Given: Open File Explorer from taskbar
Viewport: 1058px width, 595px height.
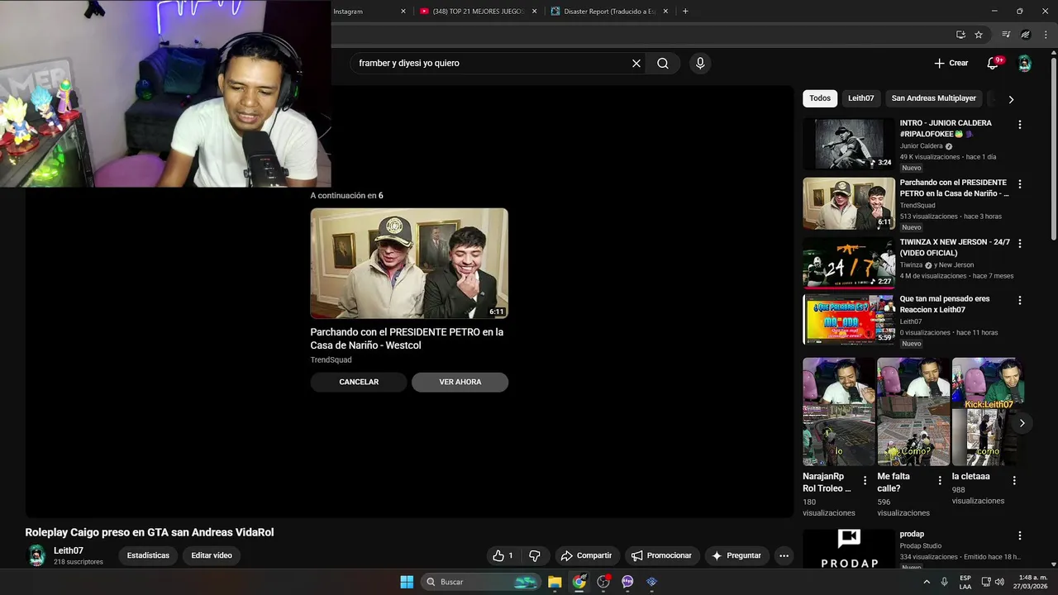Looking at the screenshot, I should coord(555,582).
